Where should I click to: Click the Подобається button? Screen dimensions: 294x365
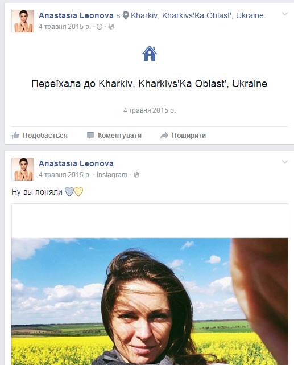40,136
